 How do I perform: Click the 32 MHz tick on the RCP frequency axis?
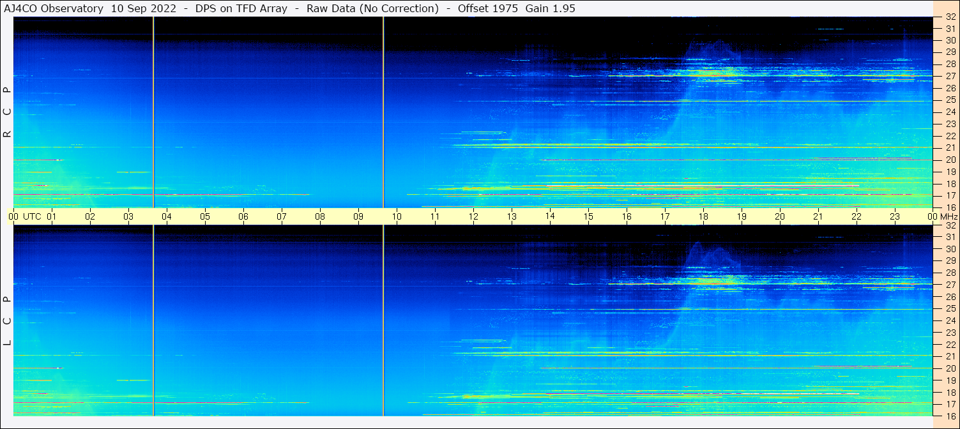click(950, 17)
